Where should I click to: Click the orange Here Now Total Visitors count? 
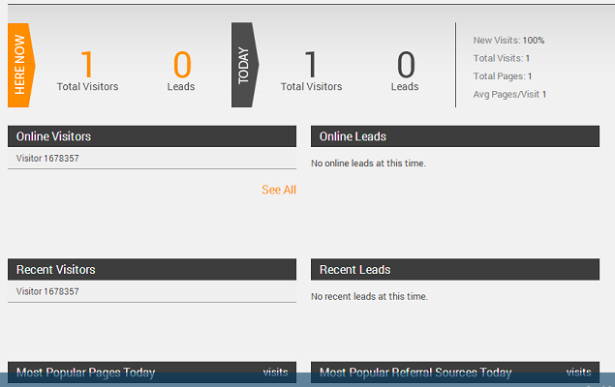[87, 65]
